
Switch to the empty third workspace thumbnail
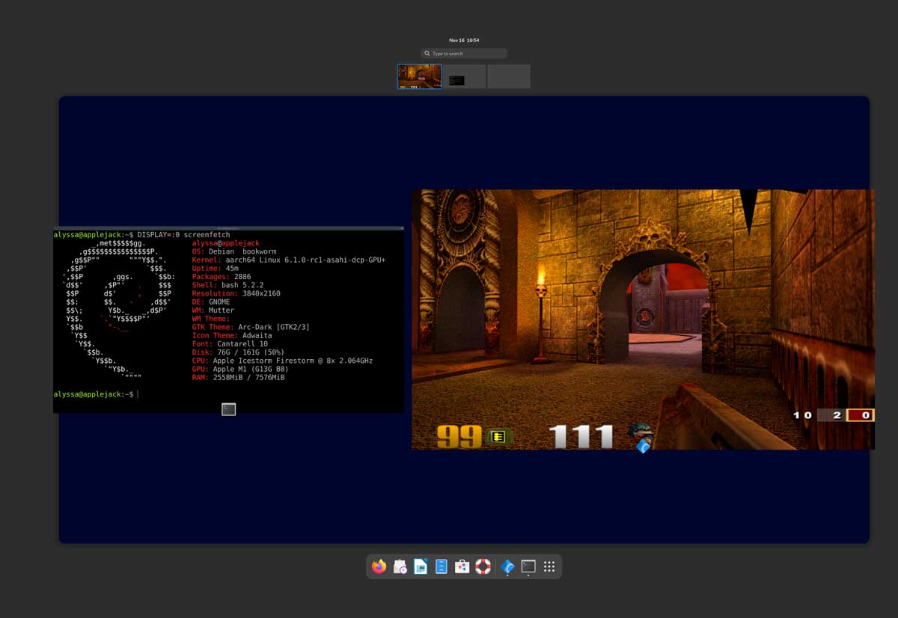click(509, 76)
